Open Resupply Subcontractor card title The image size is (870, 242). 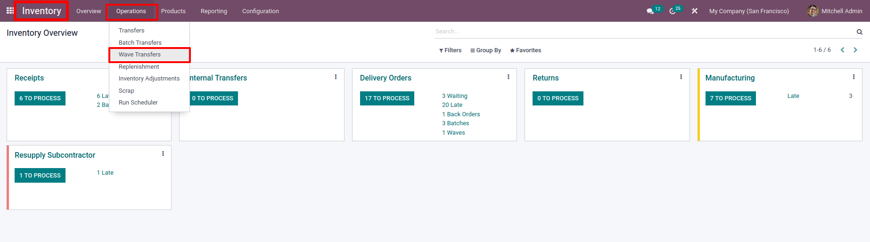pos(55,155)
